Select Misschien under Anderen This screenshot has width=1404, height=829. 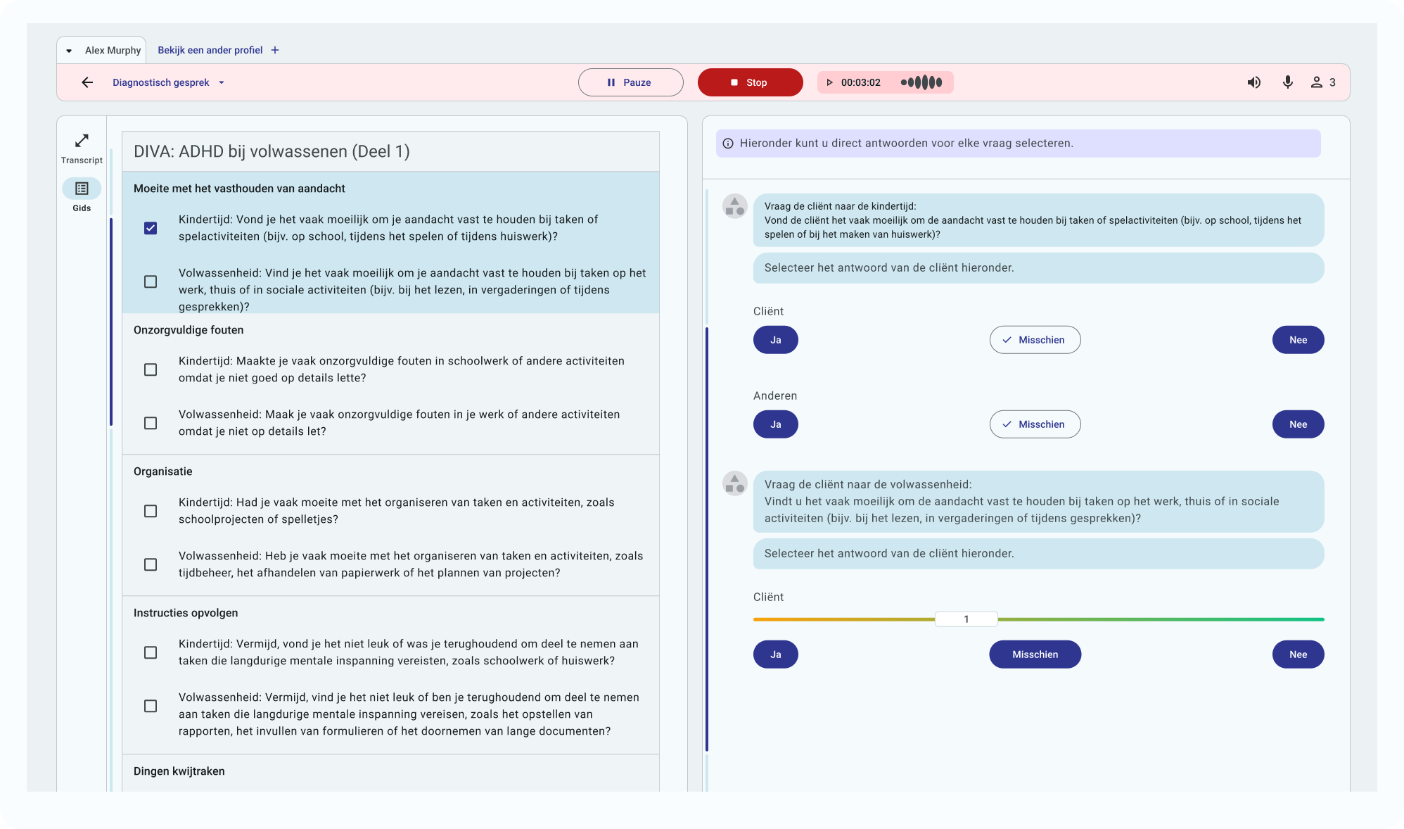(1035, 424)
